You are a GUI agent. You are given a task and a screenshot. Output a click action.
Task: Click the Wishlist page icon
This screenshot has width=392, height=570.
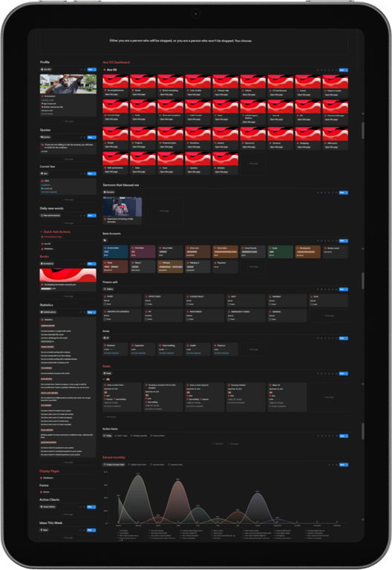pyautogui.click(x=215, y=168)
